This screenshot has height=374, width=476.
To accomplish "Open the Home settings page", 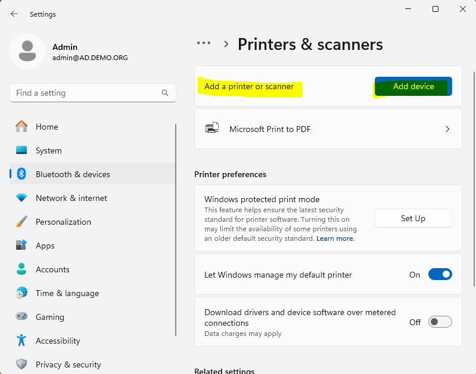I will tap(92, 127).
